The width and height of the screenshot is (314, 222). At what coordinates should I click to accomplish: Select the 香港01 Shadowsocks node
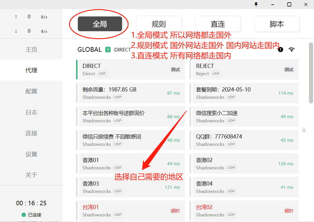(x=124, y=163)
